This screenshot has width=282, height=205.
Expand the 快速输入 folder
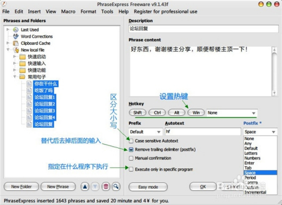(x=15, y=63)
